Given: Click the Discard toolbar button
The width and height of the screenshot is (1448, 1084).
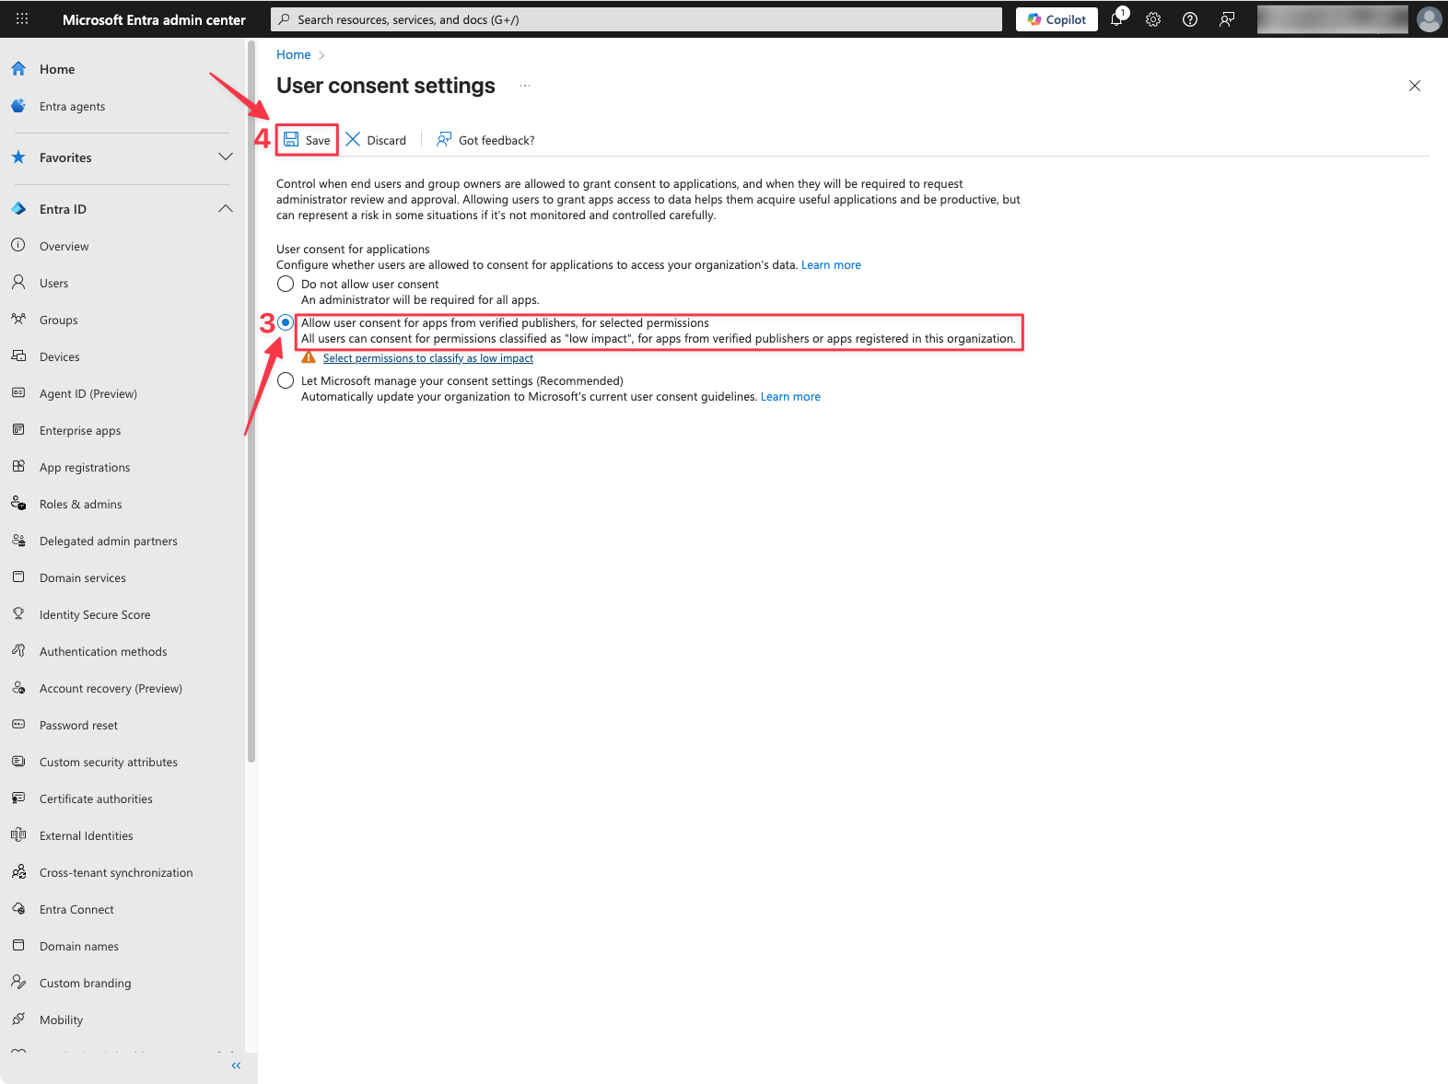Looking at the screenshot, I should point(376,140).
